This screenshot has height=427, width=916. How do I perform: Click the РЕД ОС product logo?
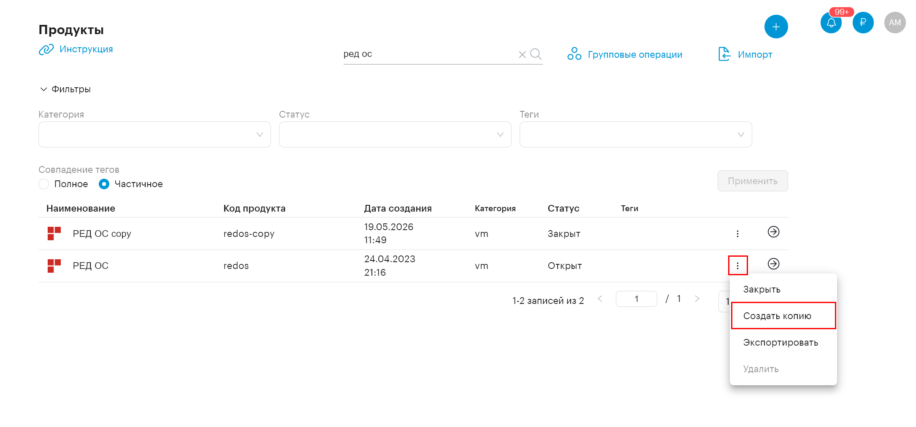(x=54, y=266)
